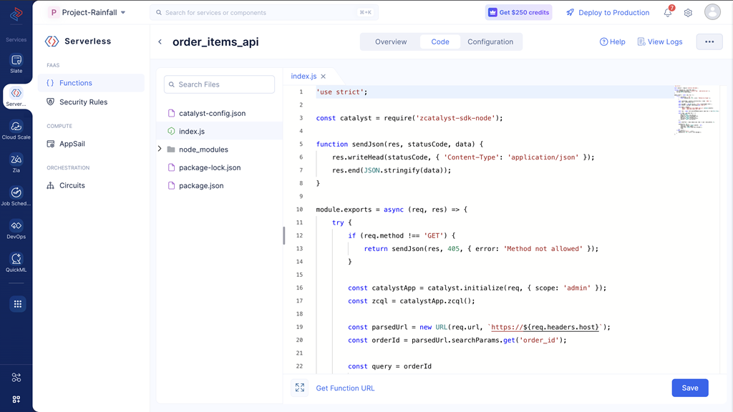
Task: Open the Slate service
Action: [x=16, y=64]
